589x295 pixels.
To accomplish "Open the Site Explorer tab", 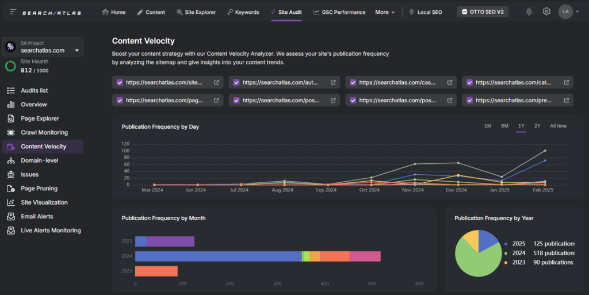I will [196, 13].
